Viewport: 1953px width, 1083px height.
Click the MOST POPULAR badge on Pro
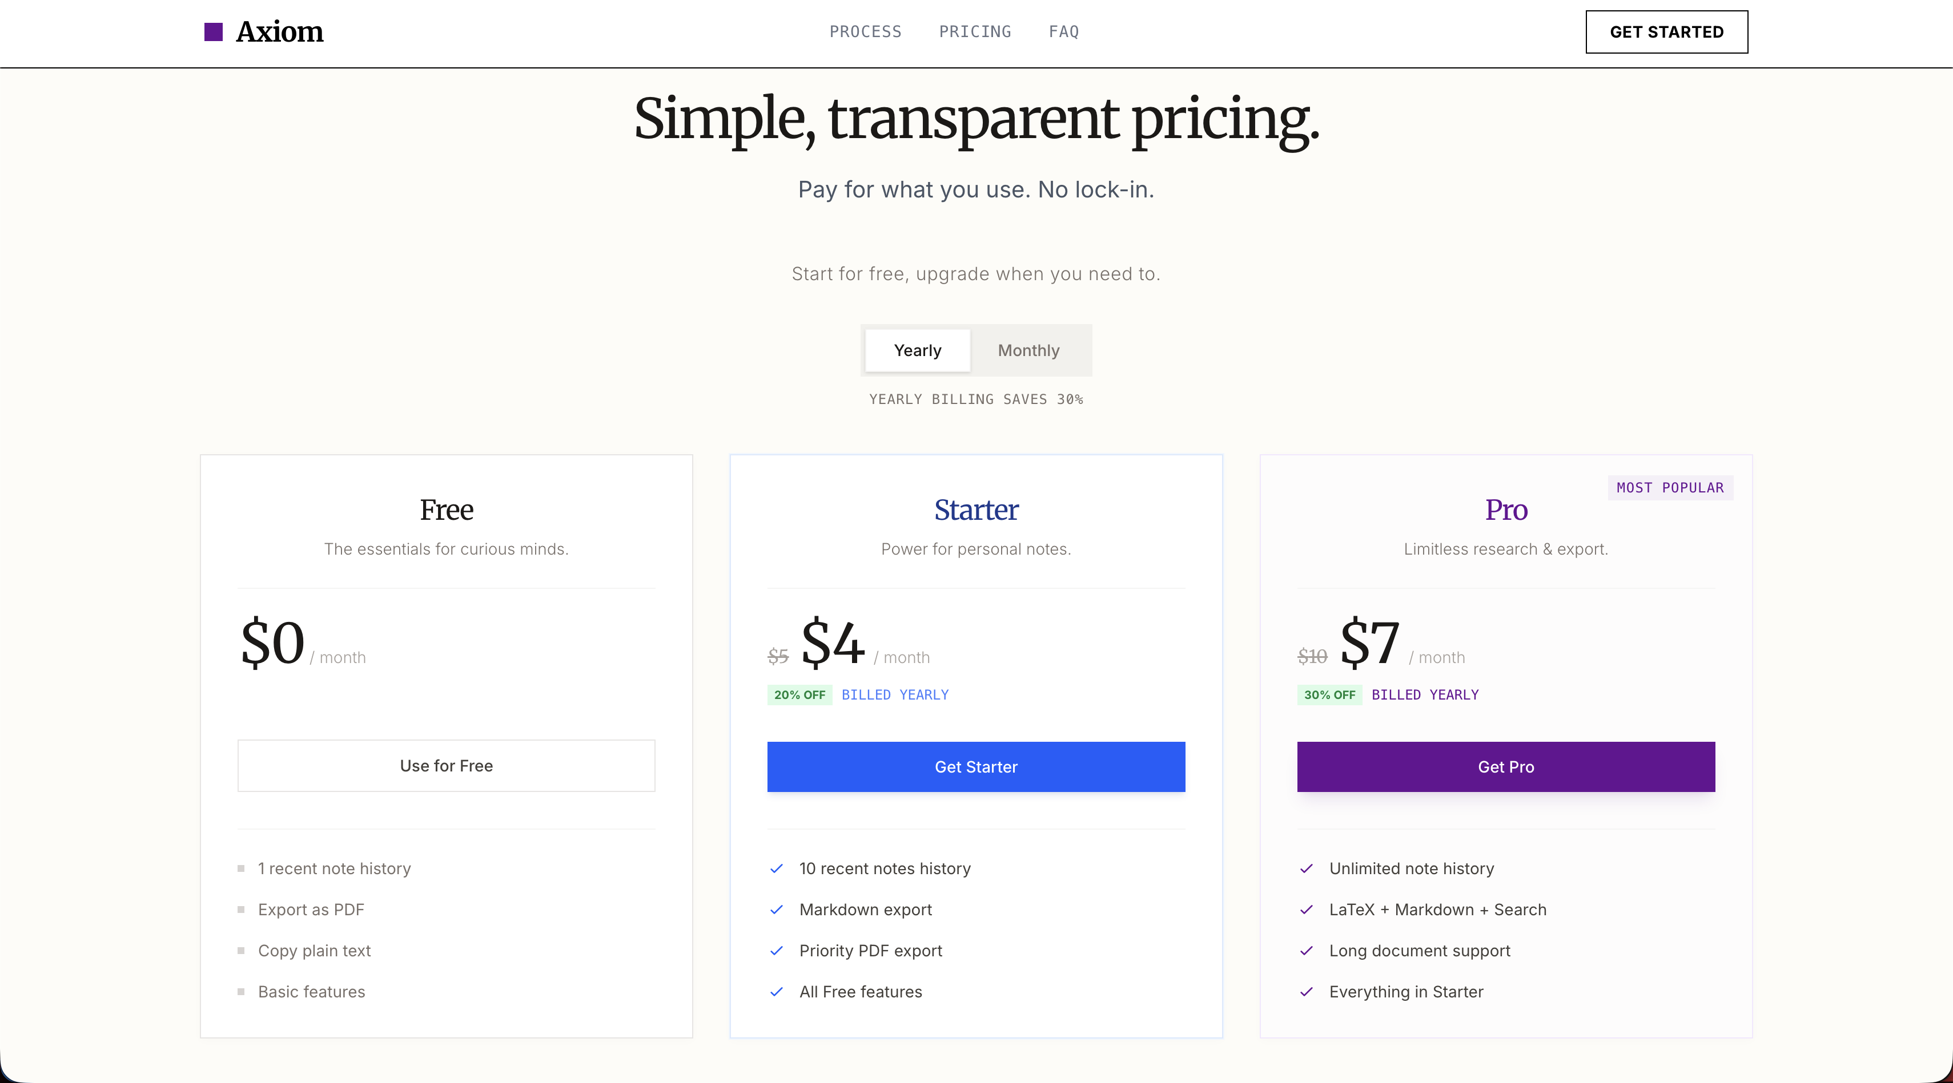(1670, 488)
